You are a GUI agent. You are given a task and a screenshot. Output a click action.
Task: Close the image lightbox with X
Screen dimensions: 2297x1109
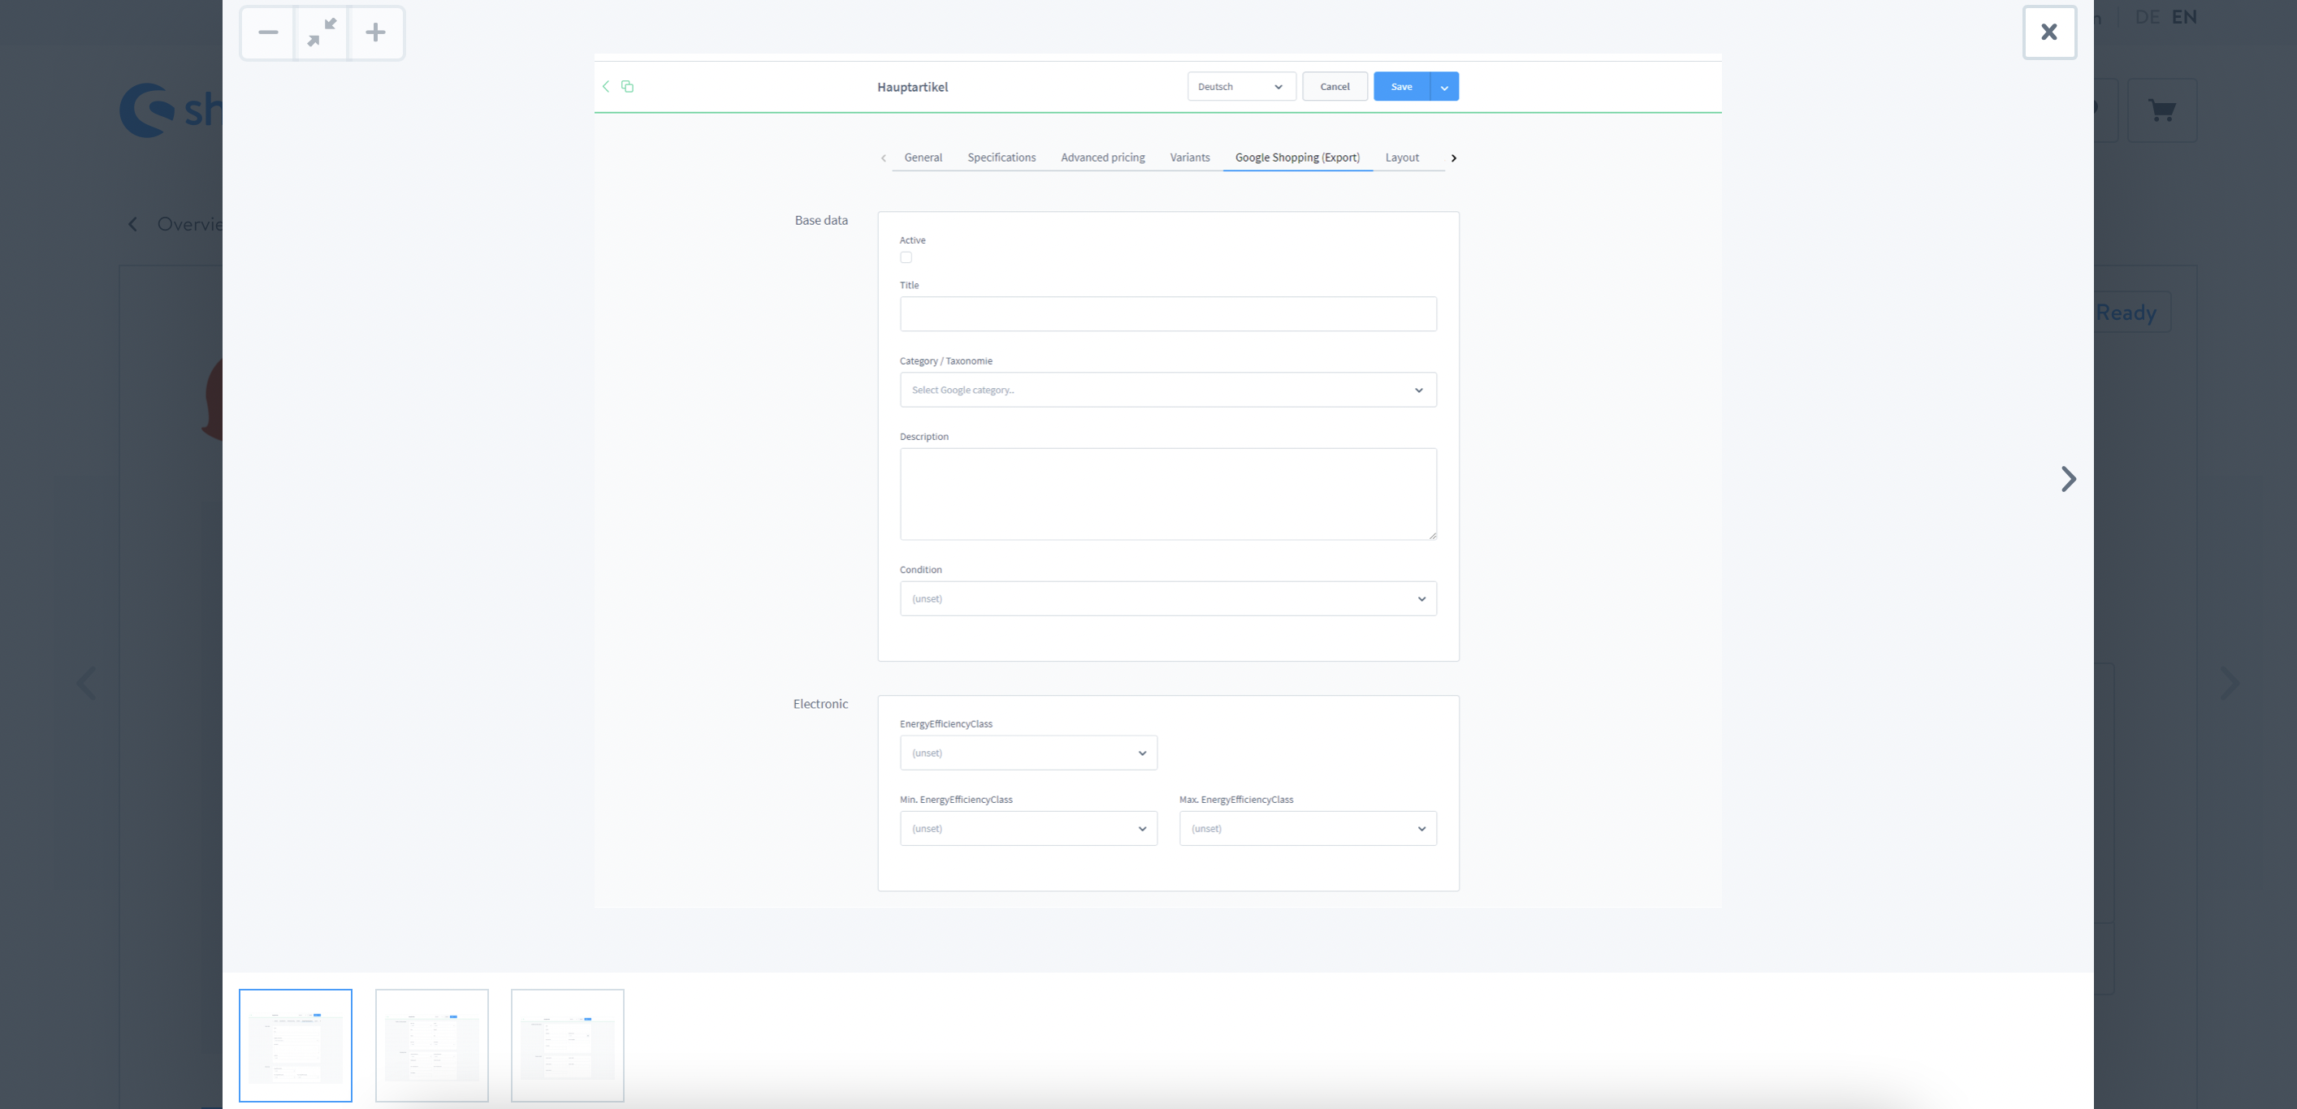click(x=2049, y=33)
